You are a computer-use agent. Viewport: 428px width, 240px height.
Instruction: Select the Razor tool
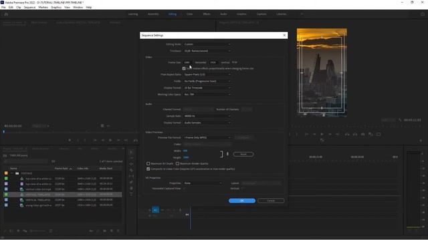coord(131,170)
